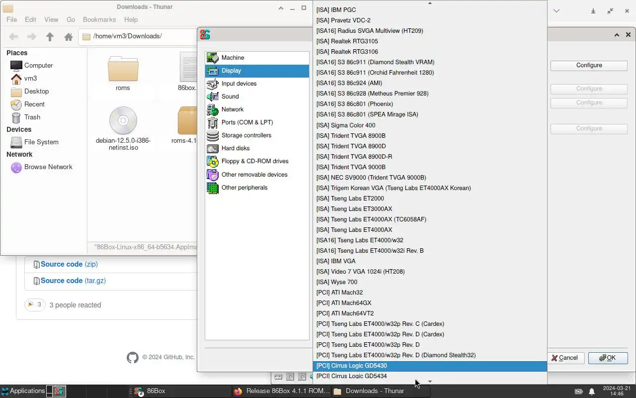
Task: Open Thunar Bookmarks menu
Action: (x=99, y=19)
